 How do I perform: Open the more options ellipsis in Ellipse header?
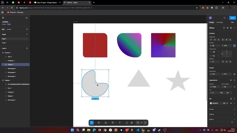coord(234,28)
